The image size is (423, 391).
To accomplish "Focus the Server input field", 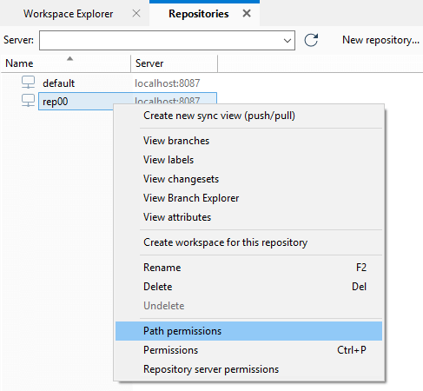I will (167, 41).
